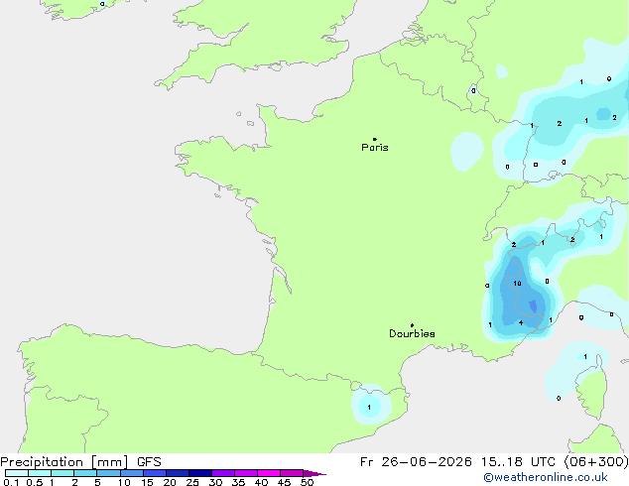
Task: Select the 30–35 mm purple legend swatch
Action: 223,473
